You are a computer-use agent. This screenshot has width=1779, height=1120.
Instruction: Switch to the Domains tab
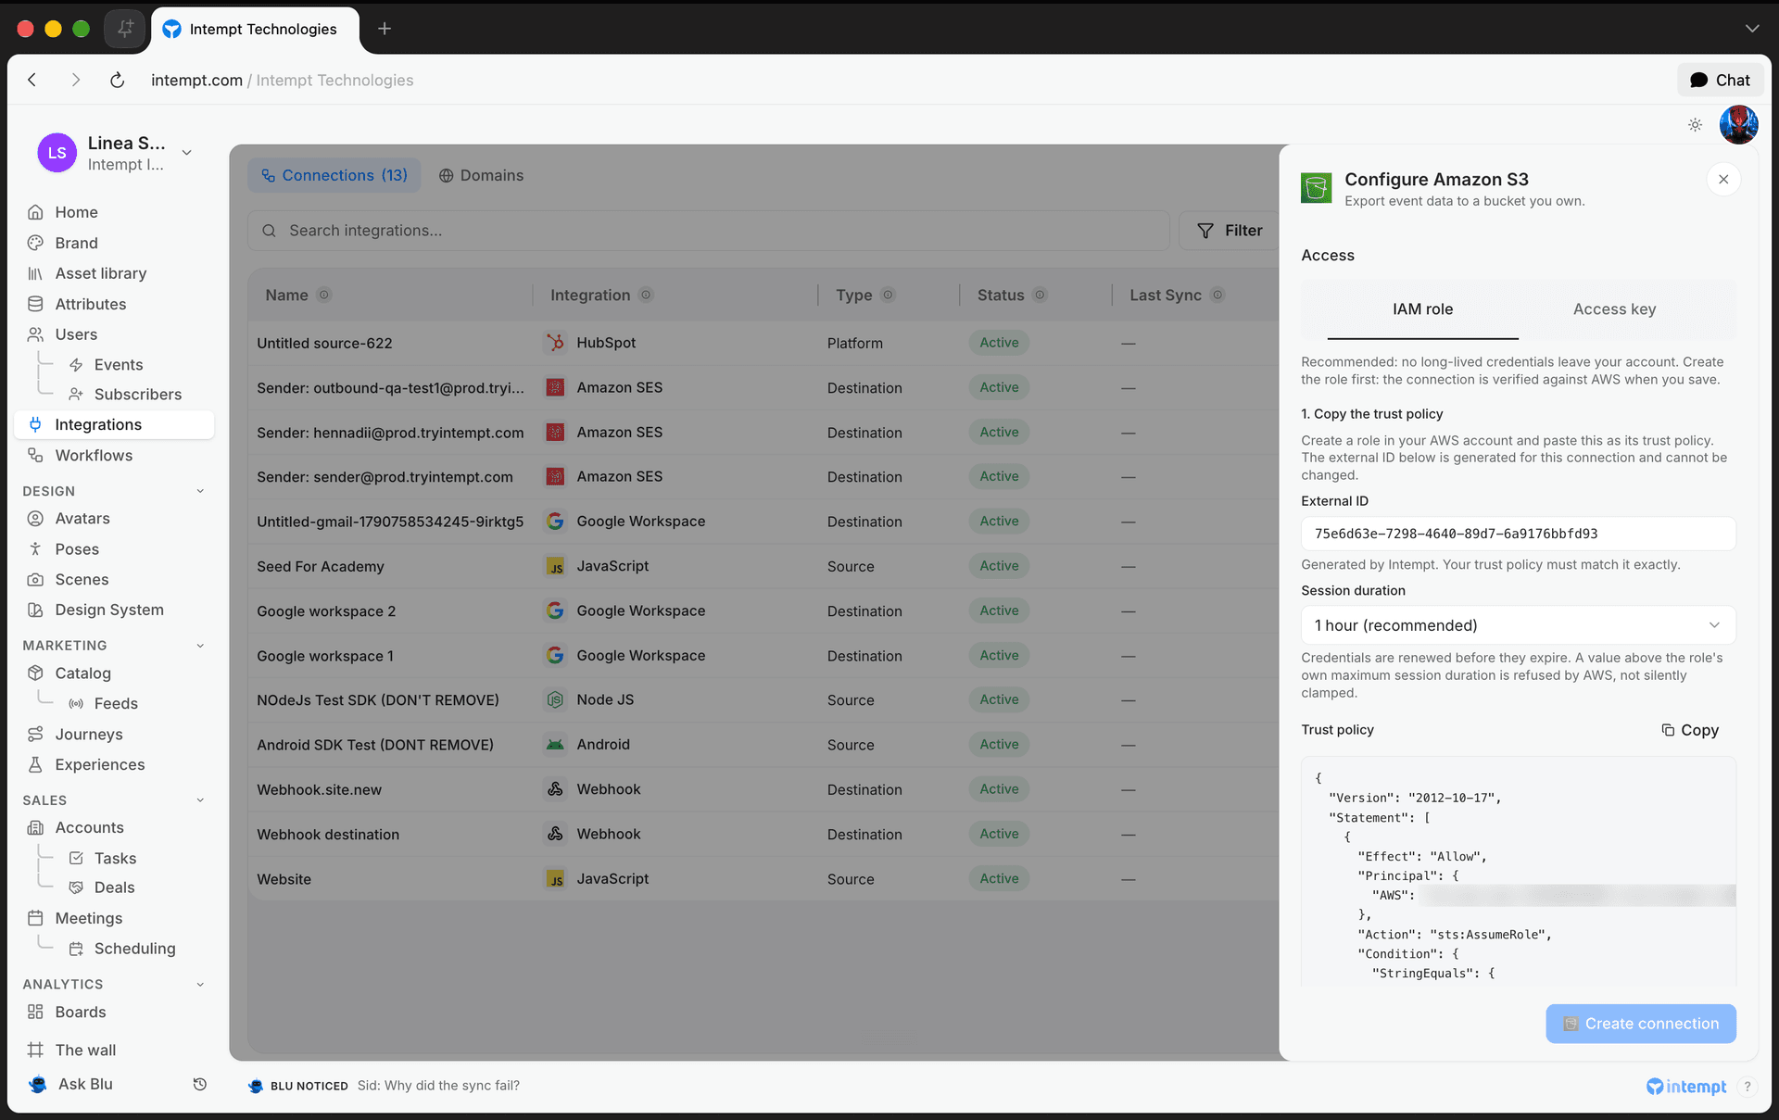coord(481,176)
